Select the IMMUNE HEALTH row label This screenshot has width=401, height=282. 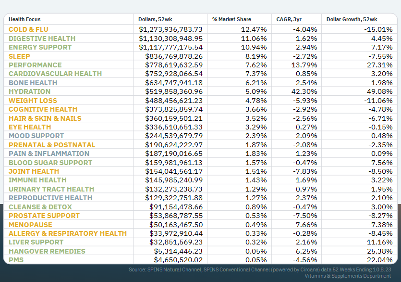click(37, 180)
